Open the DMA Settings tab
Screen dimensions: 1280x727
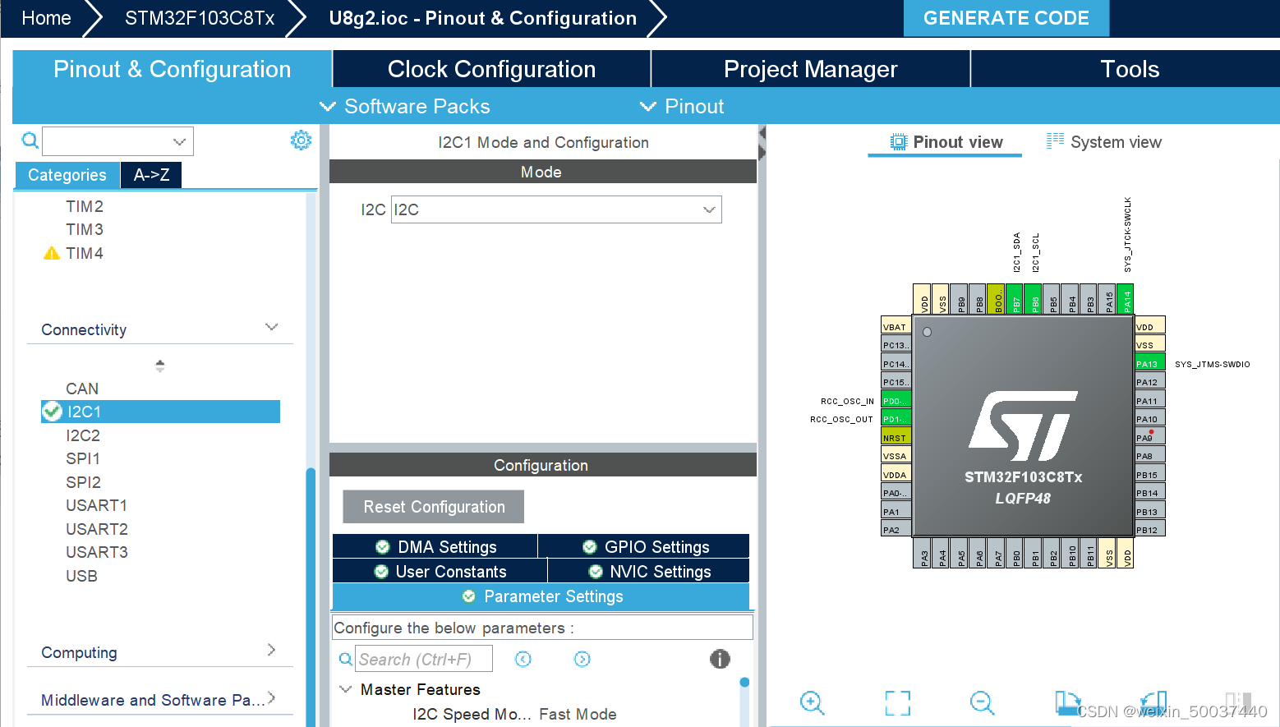click(435, 547)
